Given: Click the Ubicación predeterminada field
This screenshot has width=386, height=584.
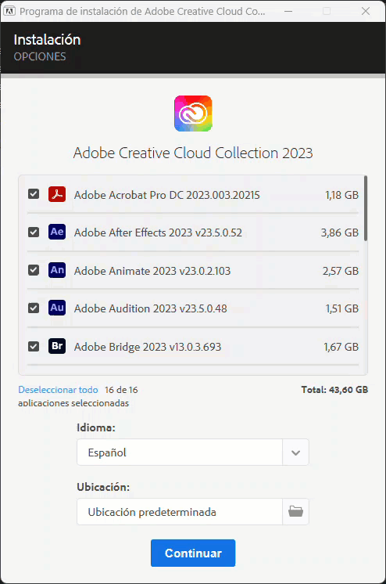Looking at the screenshot, I should click(x=180, y=512).
